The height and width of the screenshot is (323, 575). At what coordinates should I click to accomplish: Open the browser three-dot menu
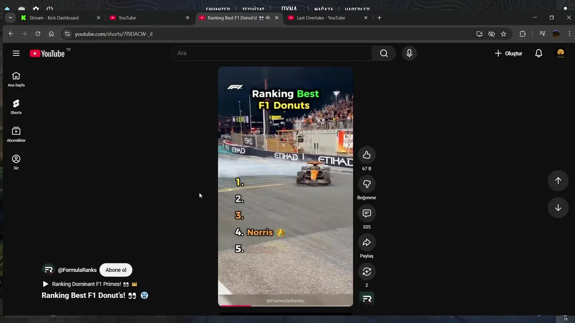[570, 34]
